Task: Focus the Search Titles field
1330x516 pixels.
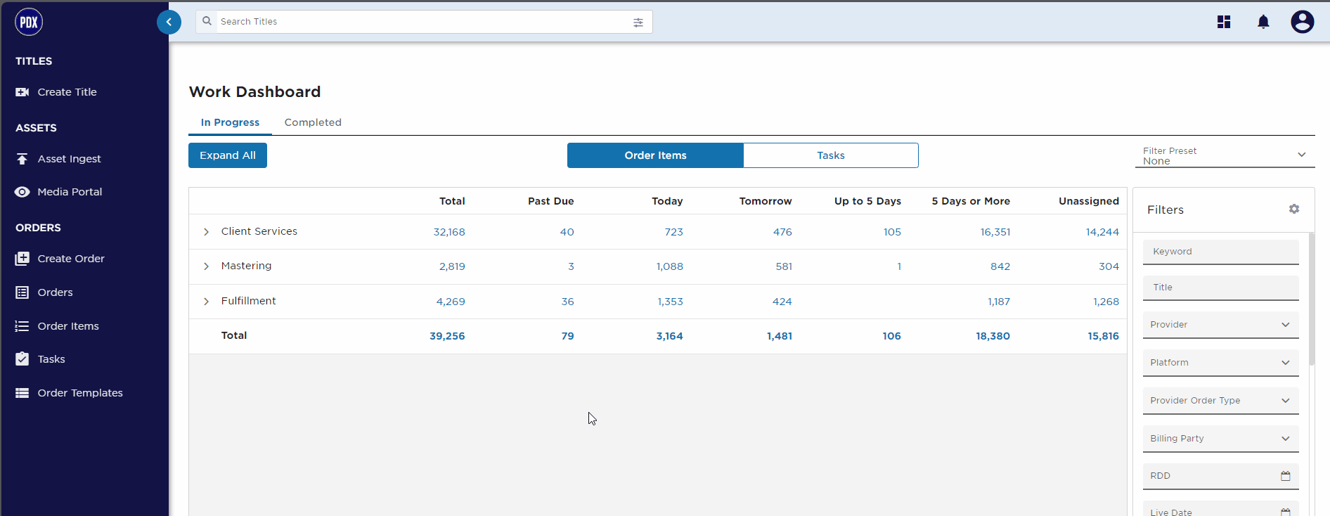Action: click(x=424, y=22)
